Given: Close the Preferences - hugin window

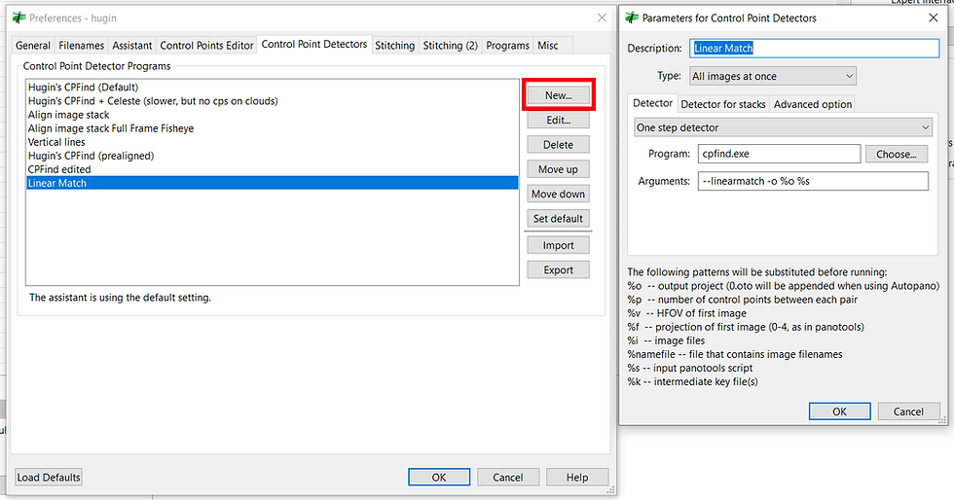Looking at the screenshot, I should click(602, 18).
